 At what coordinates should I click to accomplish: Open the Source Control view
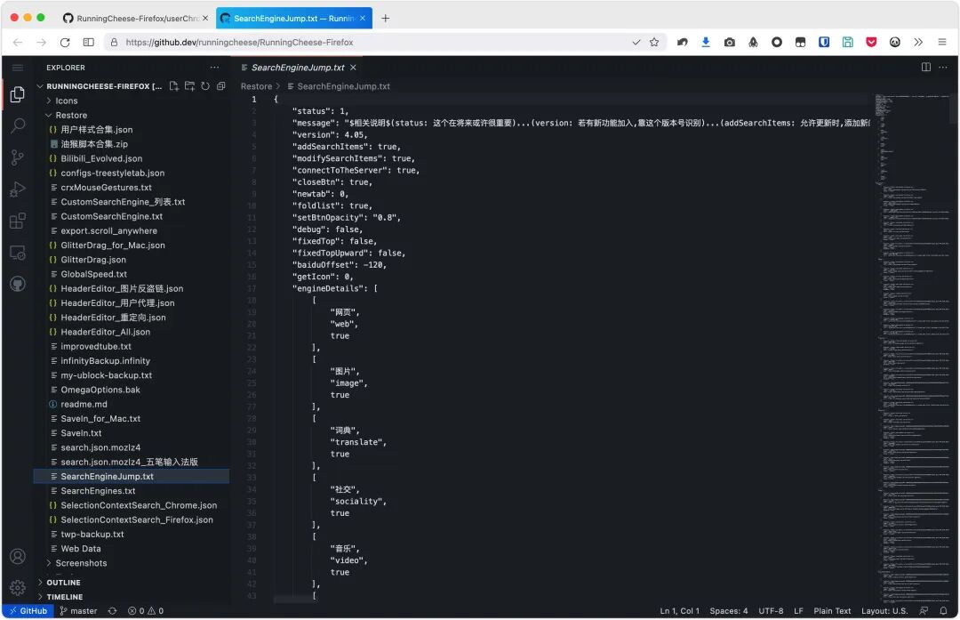(x=18, y=157)
